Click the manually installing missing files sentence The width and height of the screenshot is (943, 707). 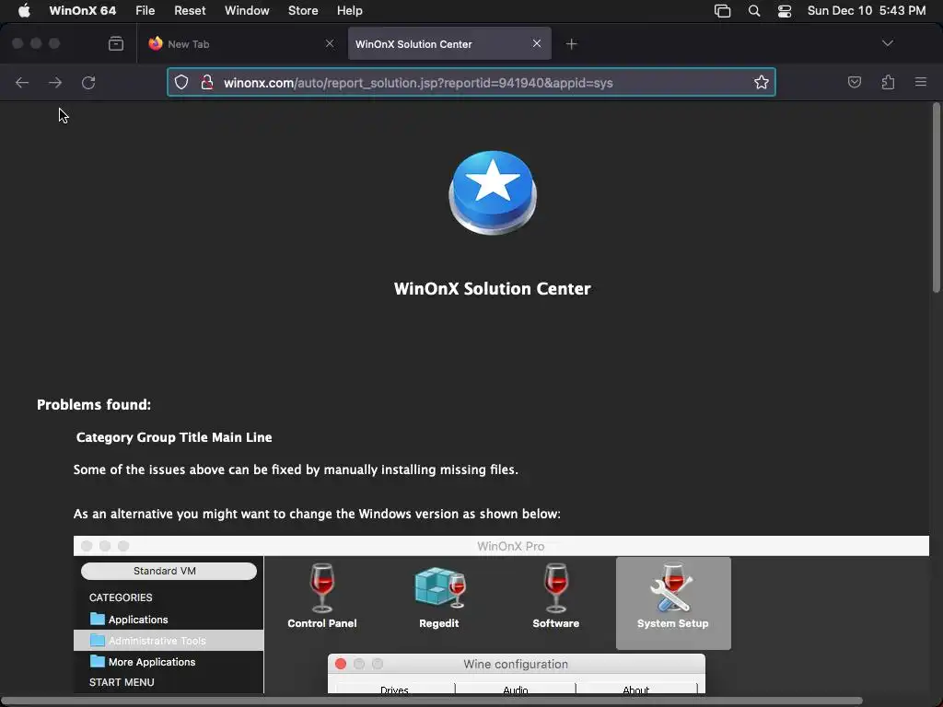[x=296, y=469]
